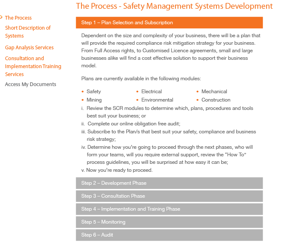Expand Step 6 – Audit section
The image size is (282, 242).
click(169, 235)
